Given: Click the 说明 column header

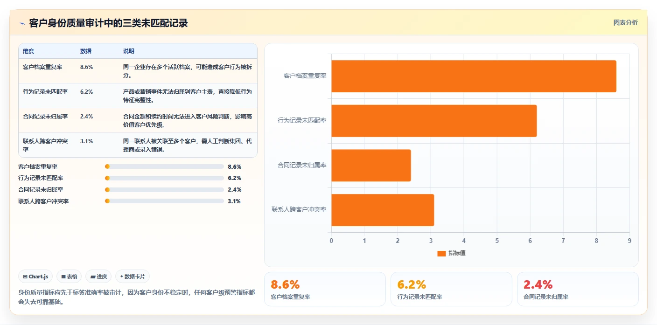Looking at the screenshot, I should click(x=129, y=51).
